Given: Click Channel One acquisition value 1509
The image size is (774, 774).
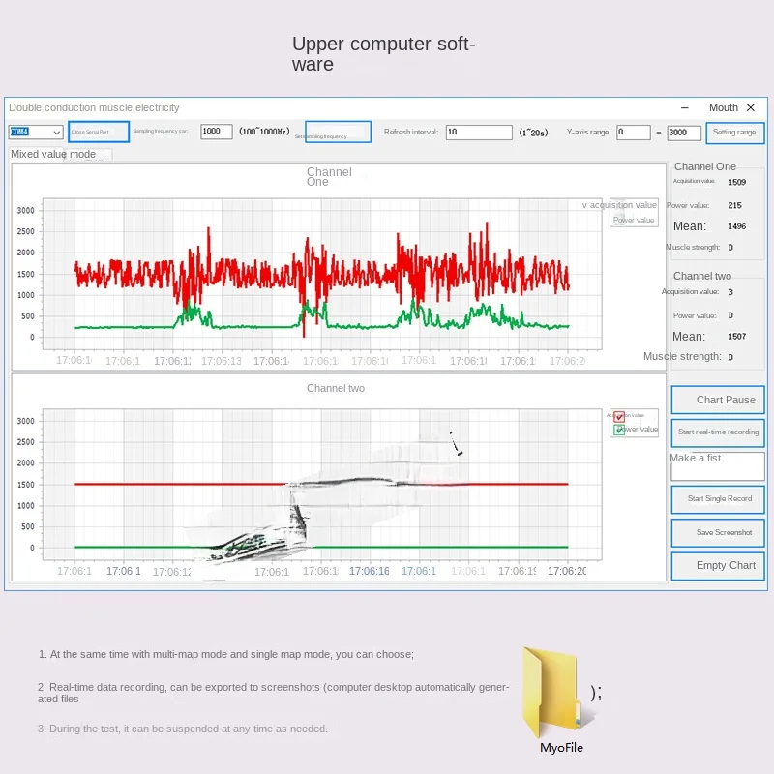Looking at the screenshot, I should [737, 182].
